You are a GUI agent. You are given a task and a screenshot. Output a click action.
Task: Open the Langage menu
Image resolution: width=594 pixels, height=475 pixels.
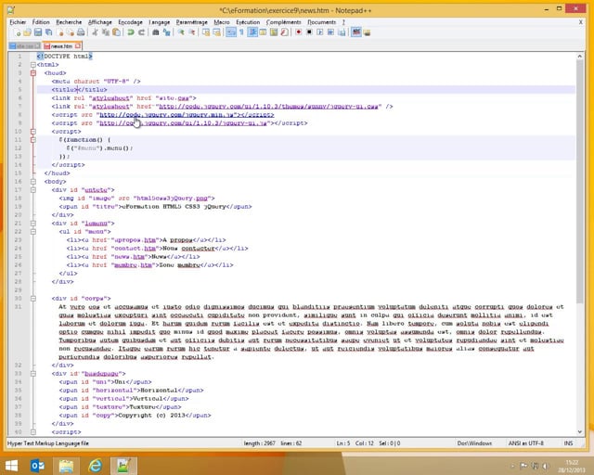tap(159, 22)
